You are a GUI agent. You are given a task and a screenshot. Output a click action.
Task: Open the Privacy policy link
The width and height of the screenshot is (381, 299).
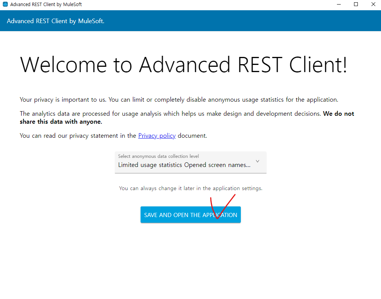click(157, 136)
